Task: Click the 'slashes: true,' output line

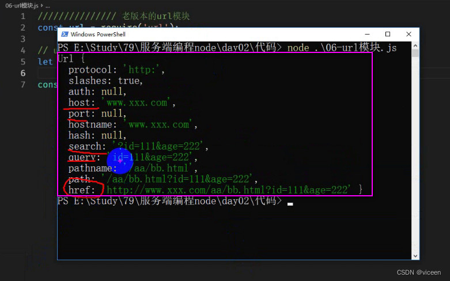Action: tap(105, 81)
